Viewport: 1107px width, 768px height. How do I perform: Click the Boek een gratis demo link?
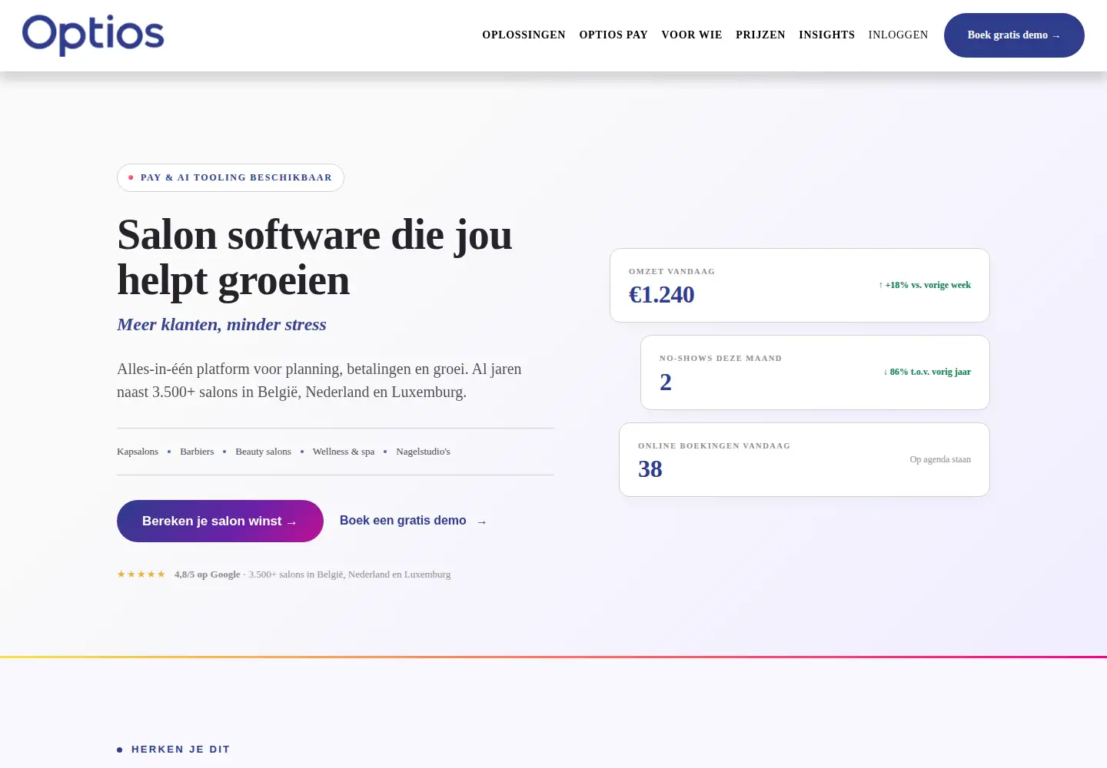pos(414,521)
